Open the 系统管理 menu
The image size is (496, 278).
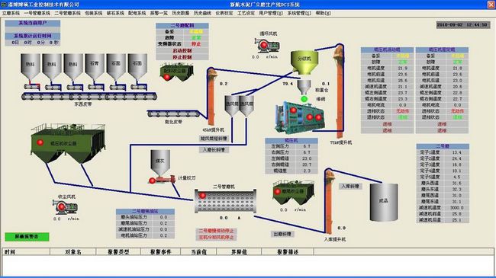pos(299,13)
